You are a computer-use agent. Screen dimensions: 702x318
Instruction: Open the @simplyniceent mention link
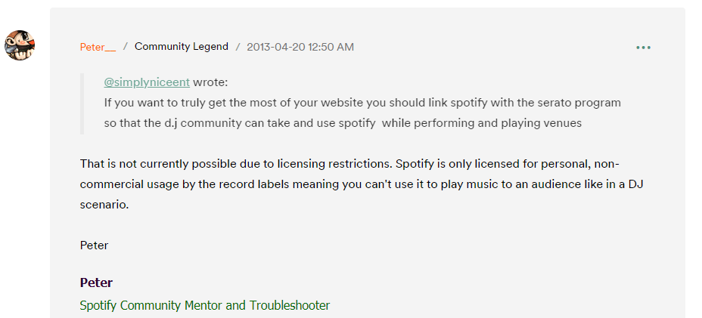point(147,82)
